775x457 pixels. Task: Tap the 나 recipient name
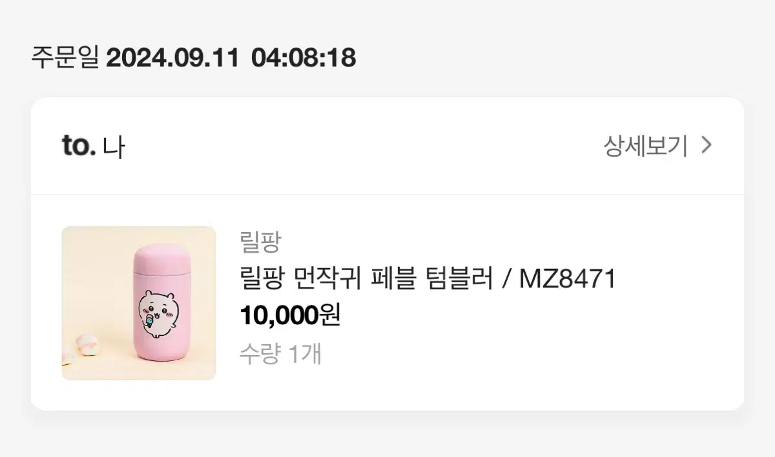point(114,147)
